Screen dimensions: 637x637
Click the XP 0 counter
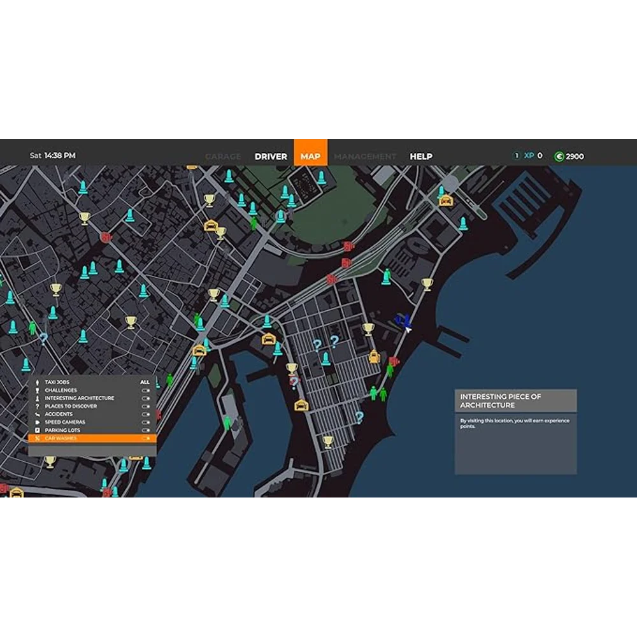pos(533,155)
